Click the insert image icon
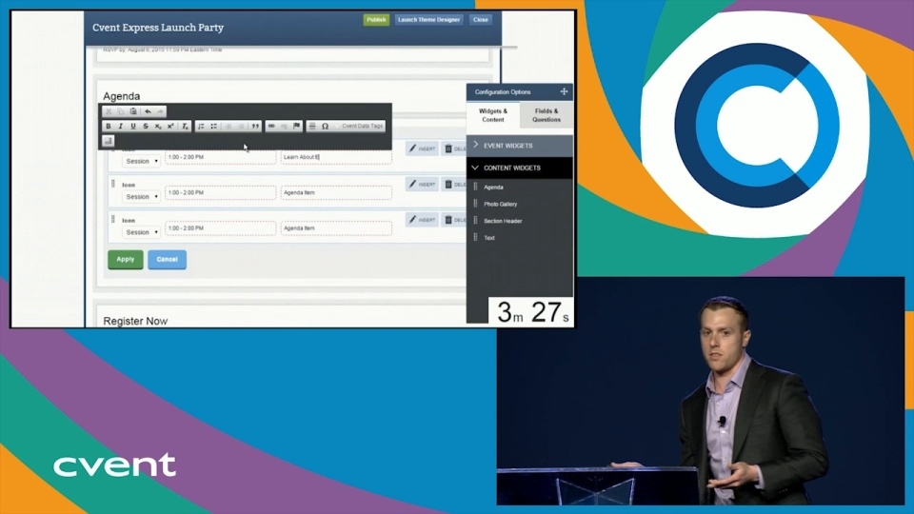This screenshot has width=914, height=514. pos(108,141)
